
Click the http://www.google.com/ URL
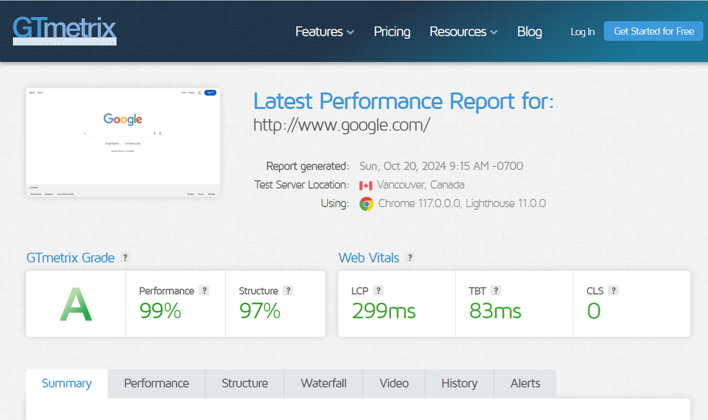[x=342, y=125]
